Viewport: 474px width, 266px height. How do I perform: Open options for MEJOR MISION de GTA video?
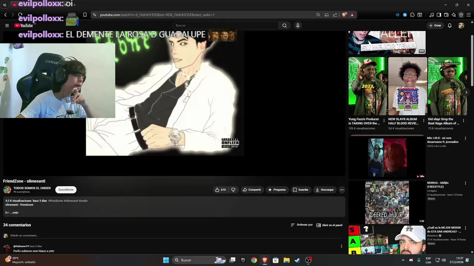tap(465, 228)
